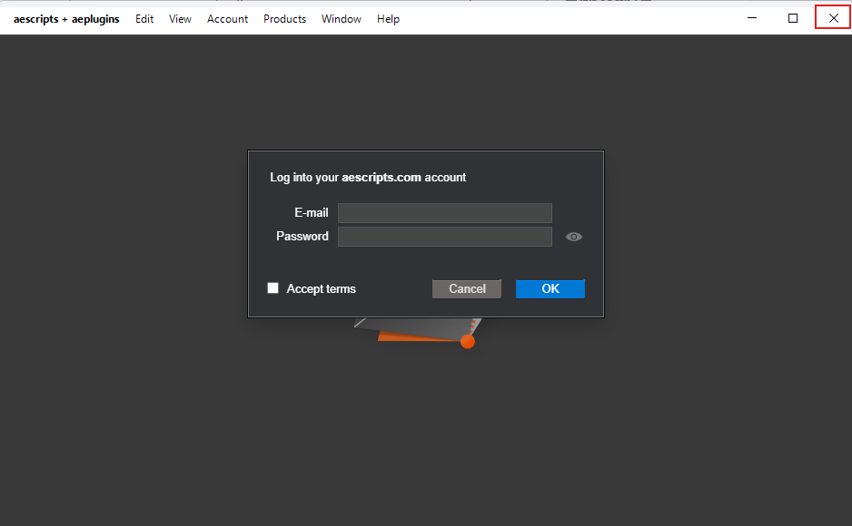Click inside the Password input field
The width and height of the screenshot is (852, 526).
(444, 236)
